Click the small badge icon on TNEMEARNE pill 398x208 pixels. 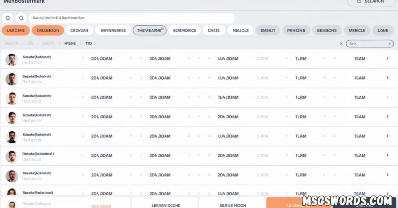tap(162, 29)
